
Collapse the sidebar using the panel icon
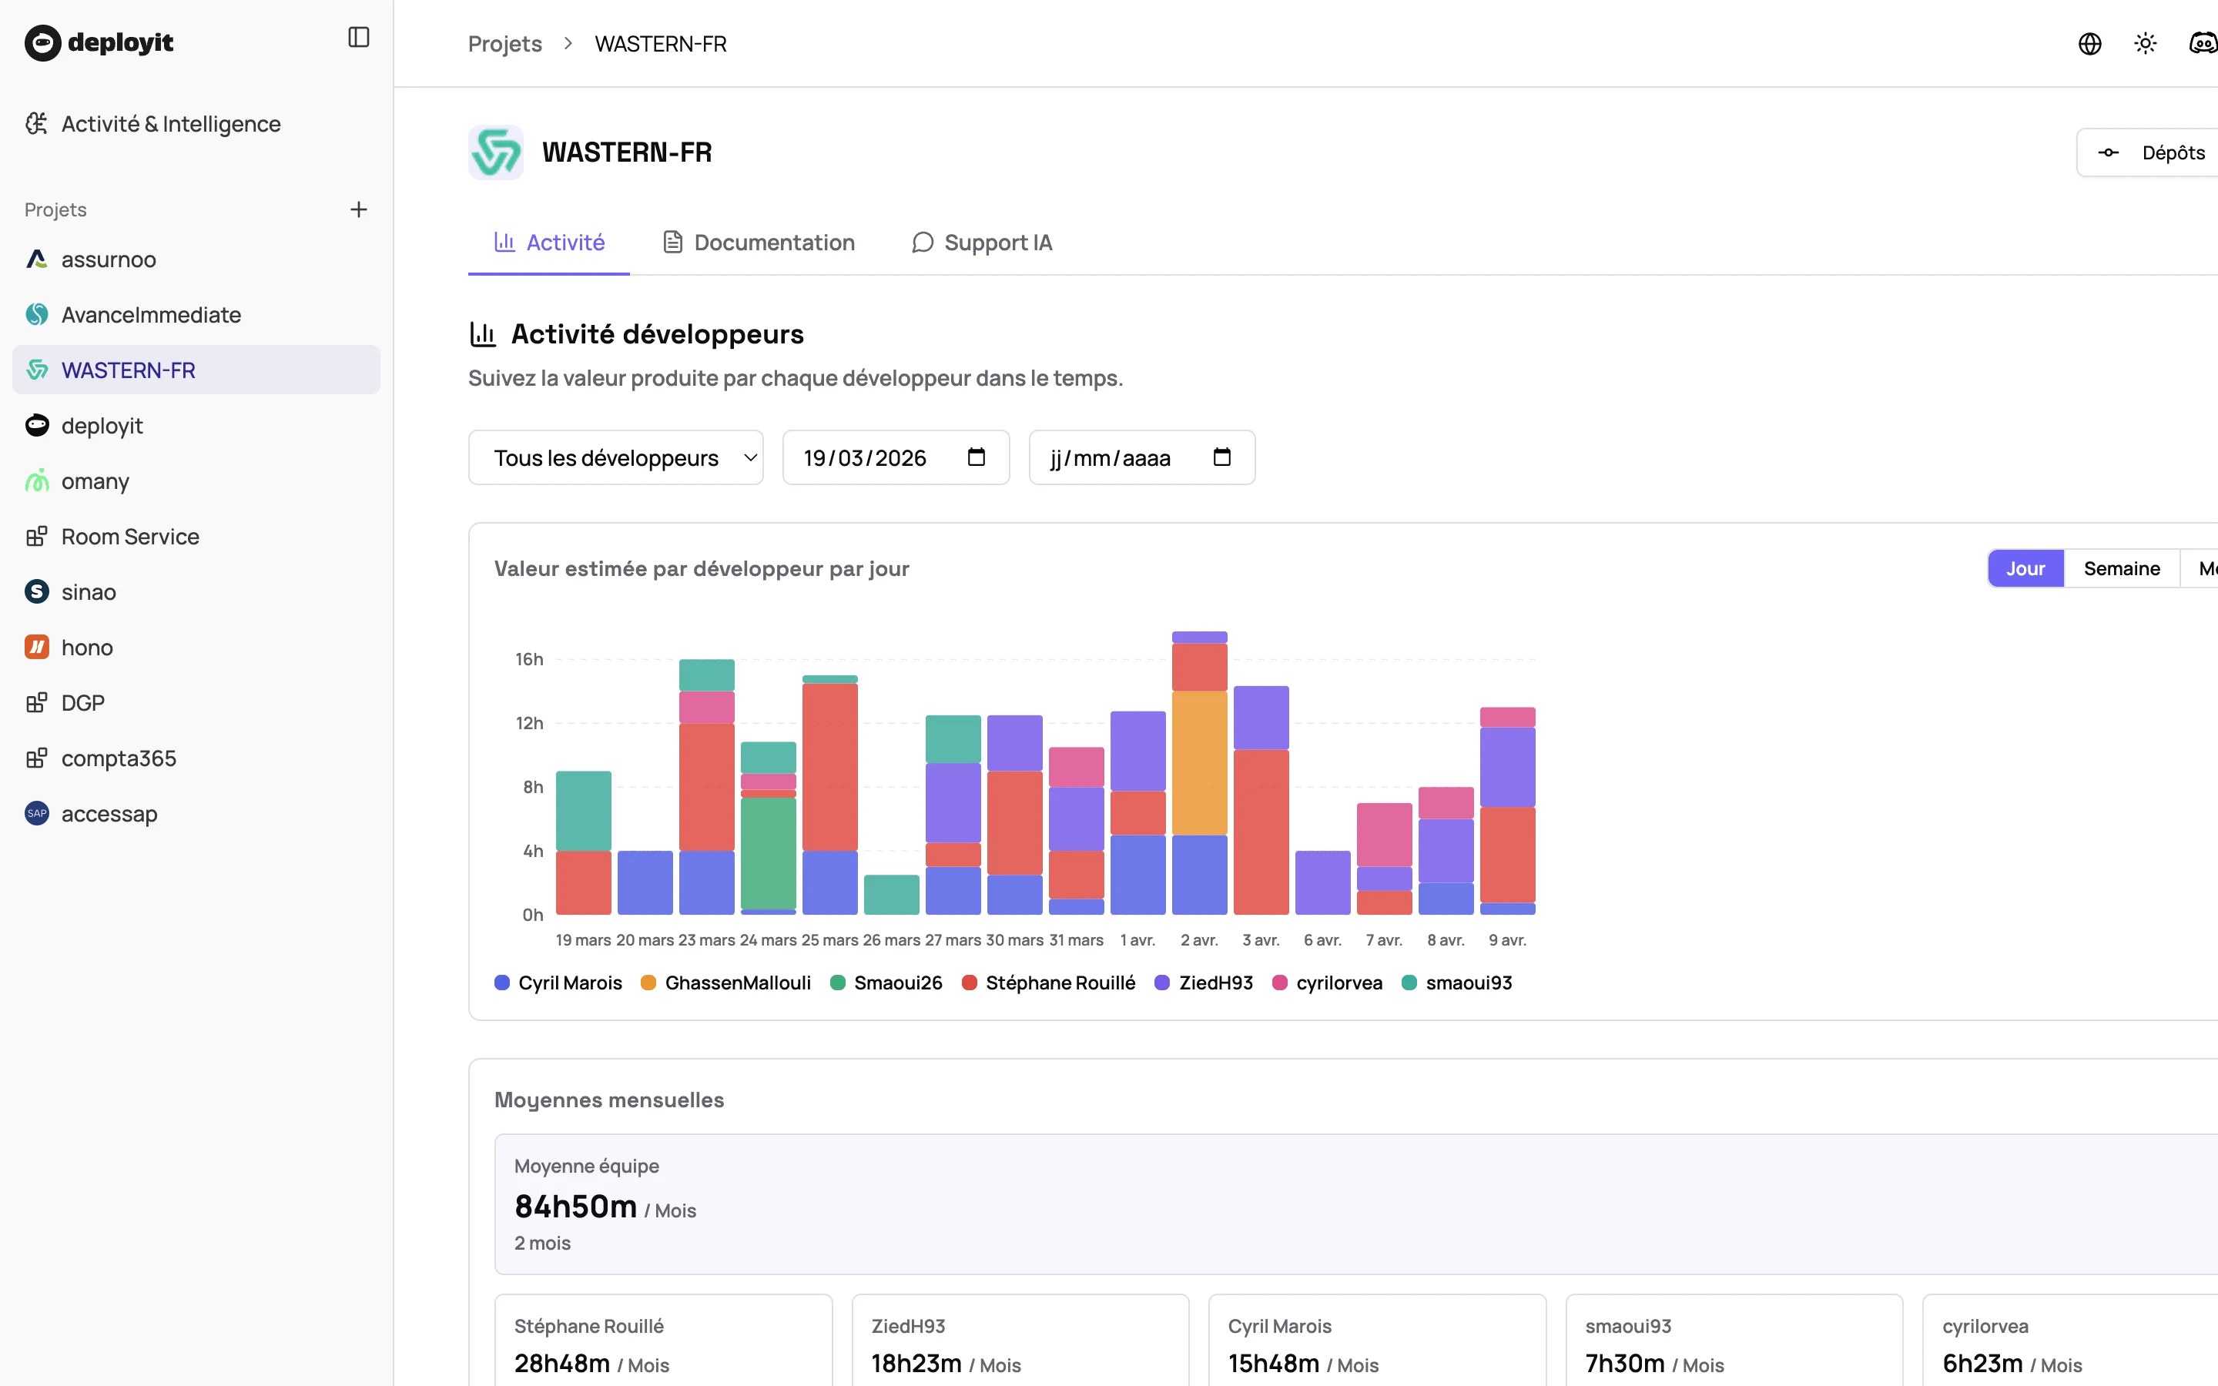point(358,37)
